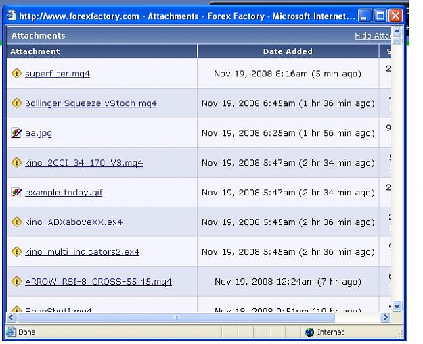Open the kino_multi_indicators2.ex4 attachment

(83, 252)
